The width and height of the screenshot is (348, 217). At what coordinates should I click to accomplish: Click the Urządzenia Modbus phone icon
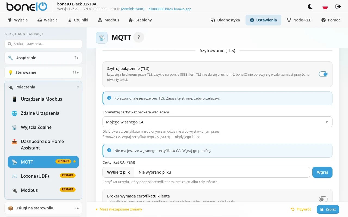[14, 99]
